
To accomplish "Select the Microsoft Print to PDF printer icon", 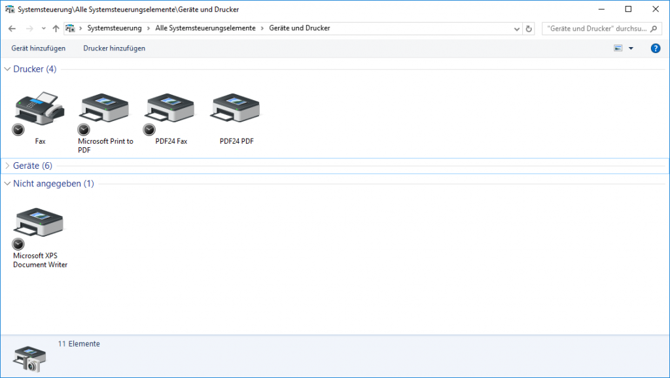I will (105, 109).
